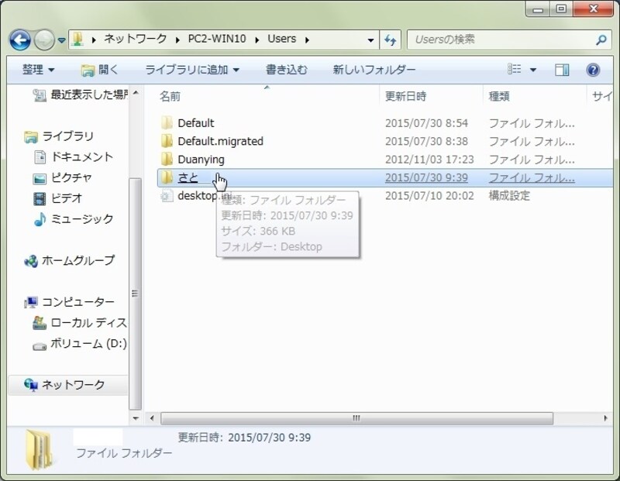This screenshot has height=481, width=620.
Task: Sort by 更新日時 column header
Action: click(x=405, y=96)
